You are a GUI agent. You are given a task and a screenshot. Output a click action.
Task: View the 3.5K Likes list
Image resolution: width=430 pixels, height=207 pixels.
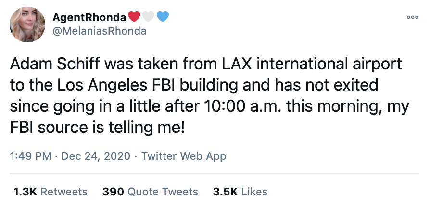(240, 192)
